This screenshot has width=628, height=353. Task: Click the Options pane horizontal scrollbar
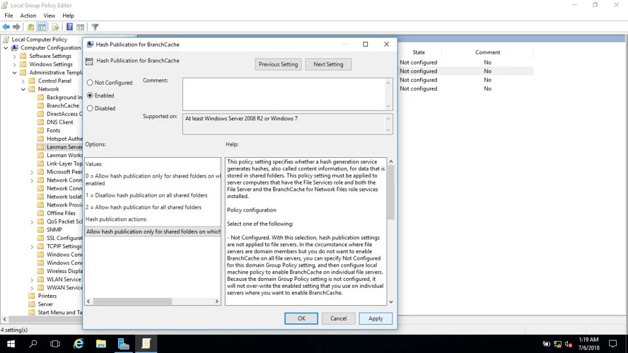tap(153, 301)
